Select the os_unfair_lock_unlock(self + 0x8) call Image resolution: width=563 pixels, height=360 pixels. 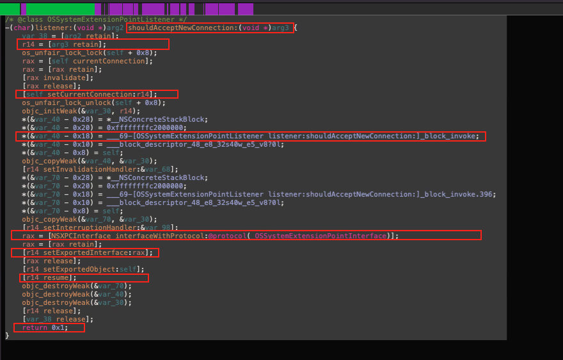point(93,102)
